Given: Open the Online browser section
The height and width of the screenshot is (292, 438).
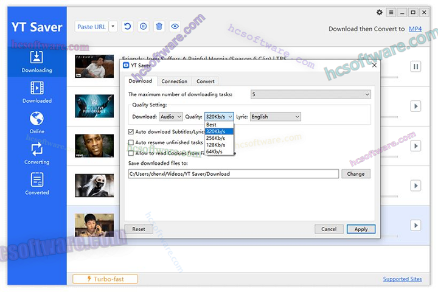Looking at the screenshot, I should pyautogui.click(x=37, y=123).
